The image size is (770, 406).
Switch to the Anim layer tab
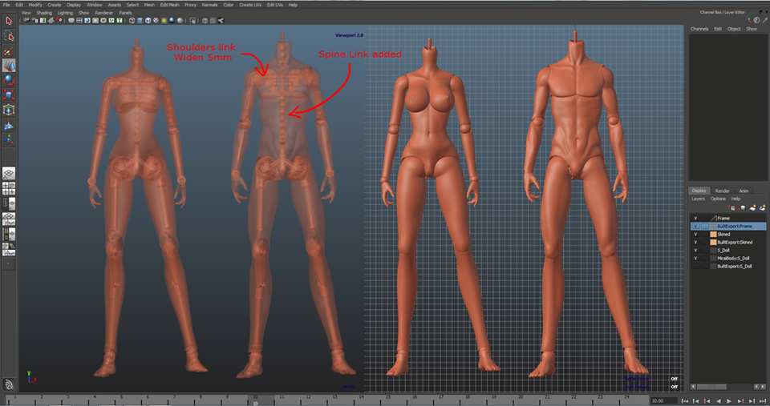(744, 191)
